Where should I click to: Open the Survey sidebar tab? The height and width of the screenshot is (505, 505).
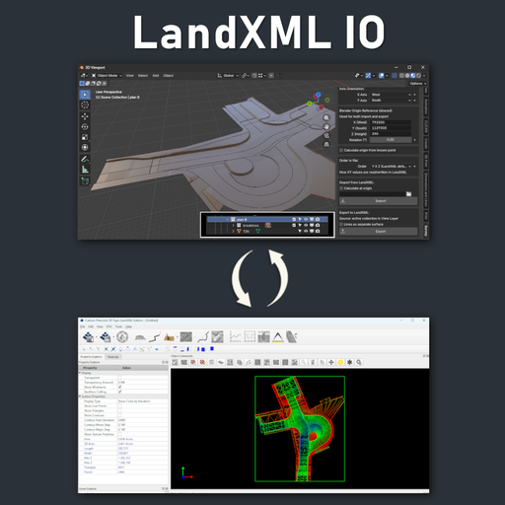click(426, 231)
